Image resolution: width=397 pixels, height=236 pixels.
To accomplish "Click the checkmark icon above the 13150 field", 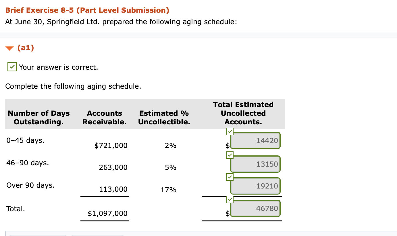I will pos(230,155).
